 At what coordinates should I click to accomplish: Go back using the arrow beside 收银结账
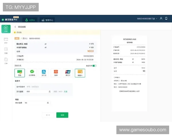pos(15,27)
